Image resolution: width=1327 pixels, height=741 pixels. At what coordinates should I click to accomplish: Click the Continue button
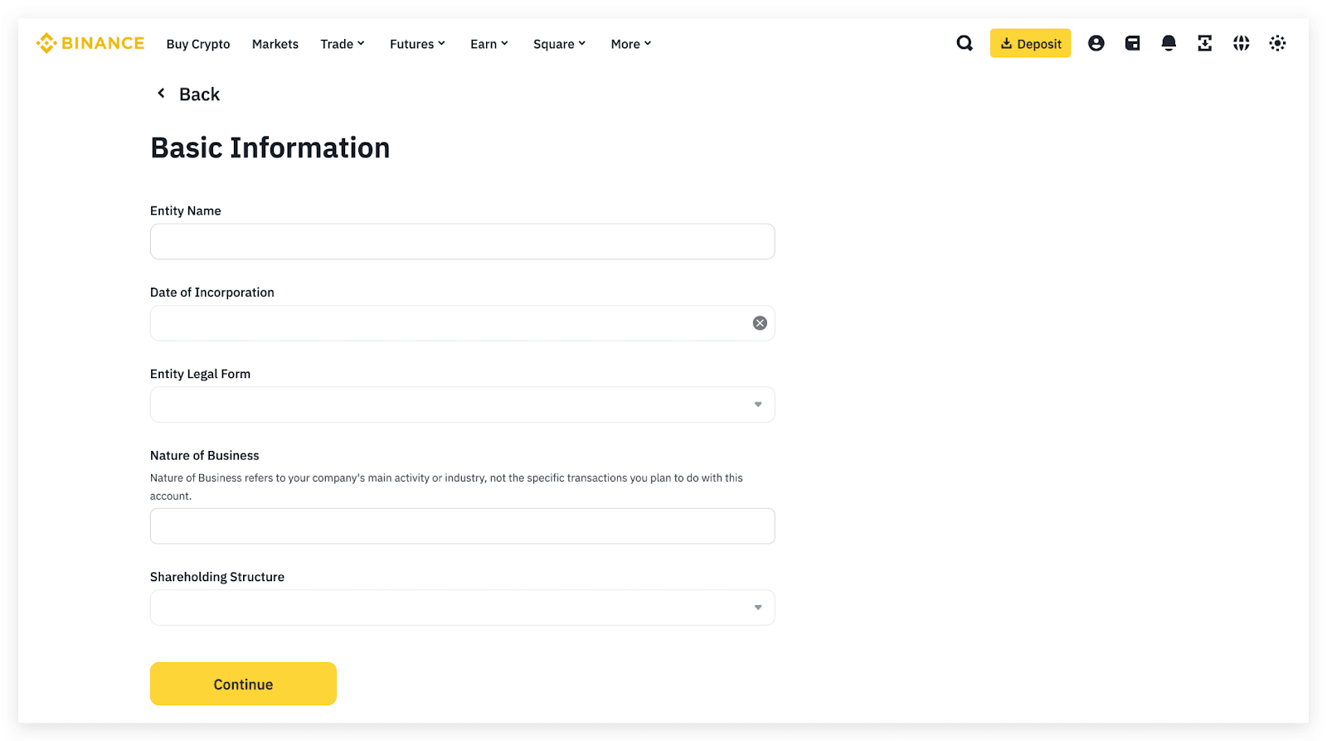click(243, 684)
